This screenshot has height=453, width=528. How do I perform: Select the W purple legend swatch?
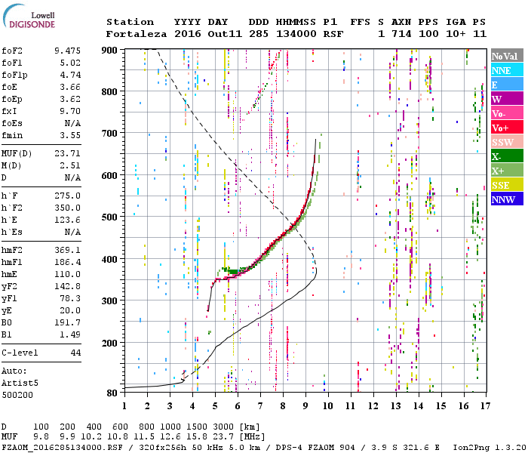click(507, 98)
